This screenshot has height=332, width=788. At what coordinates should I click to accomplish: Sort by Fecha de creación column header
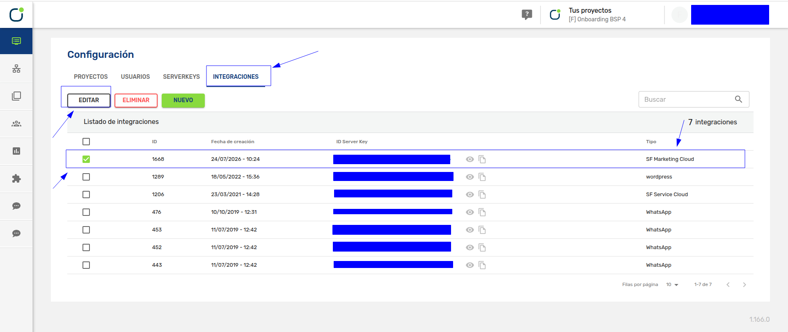(233, 142)
